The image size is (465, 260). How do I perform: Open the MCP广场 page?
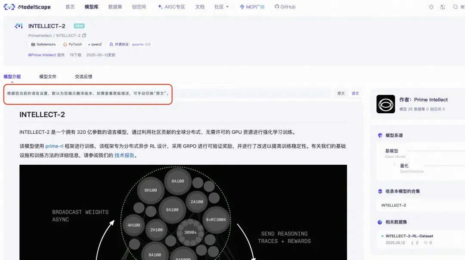252,7
